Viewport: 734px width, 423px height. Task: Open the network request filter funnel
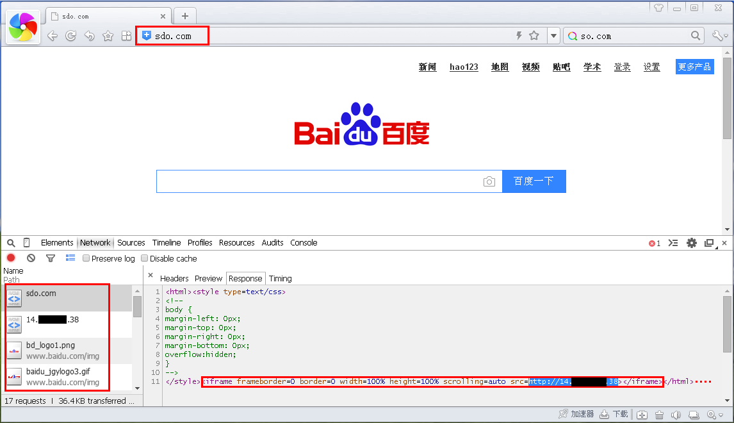coord(51,258)
